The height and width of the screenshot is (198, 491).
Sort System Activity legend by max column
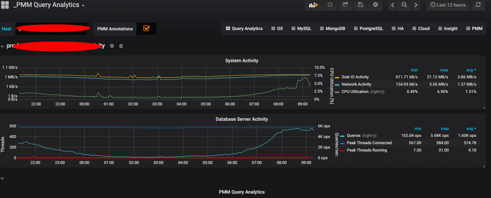coord(444,70)
